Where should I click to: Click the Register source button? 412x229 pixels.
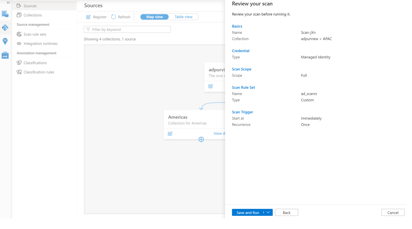point(96,17)
